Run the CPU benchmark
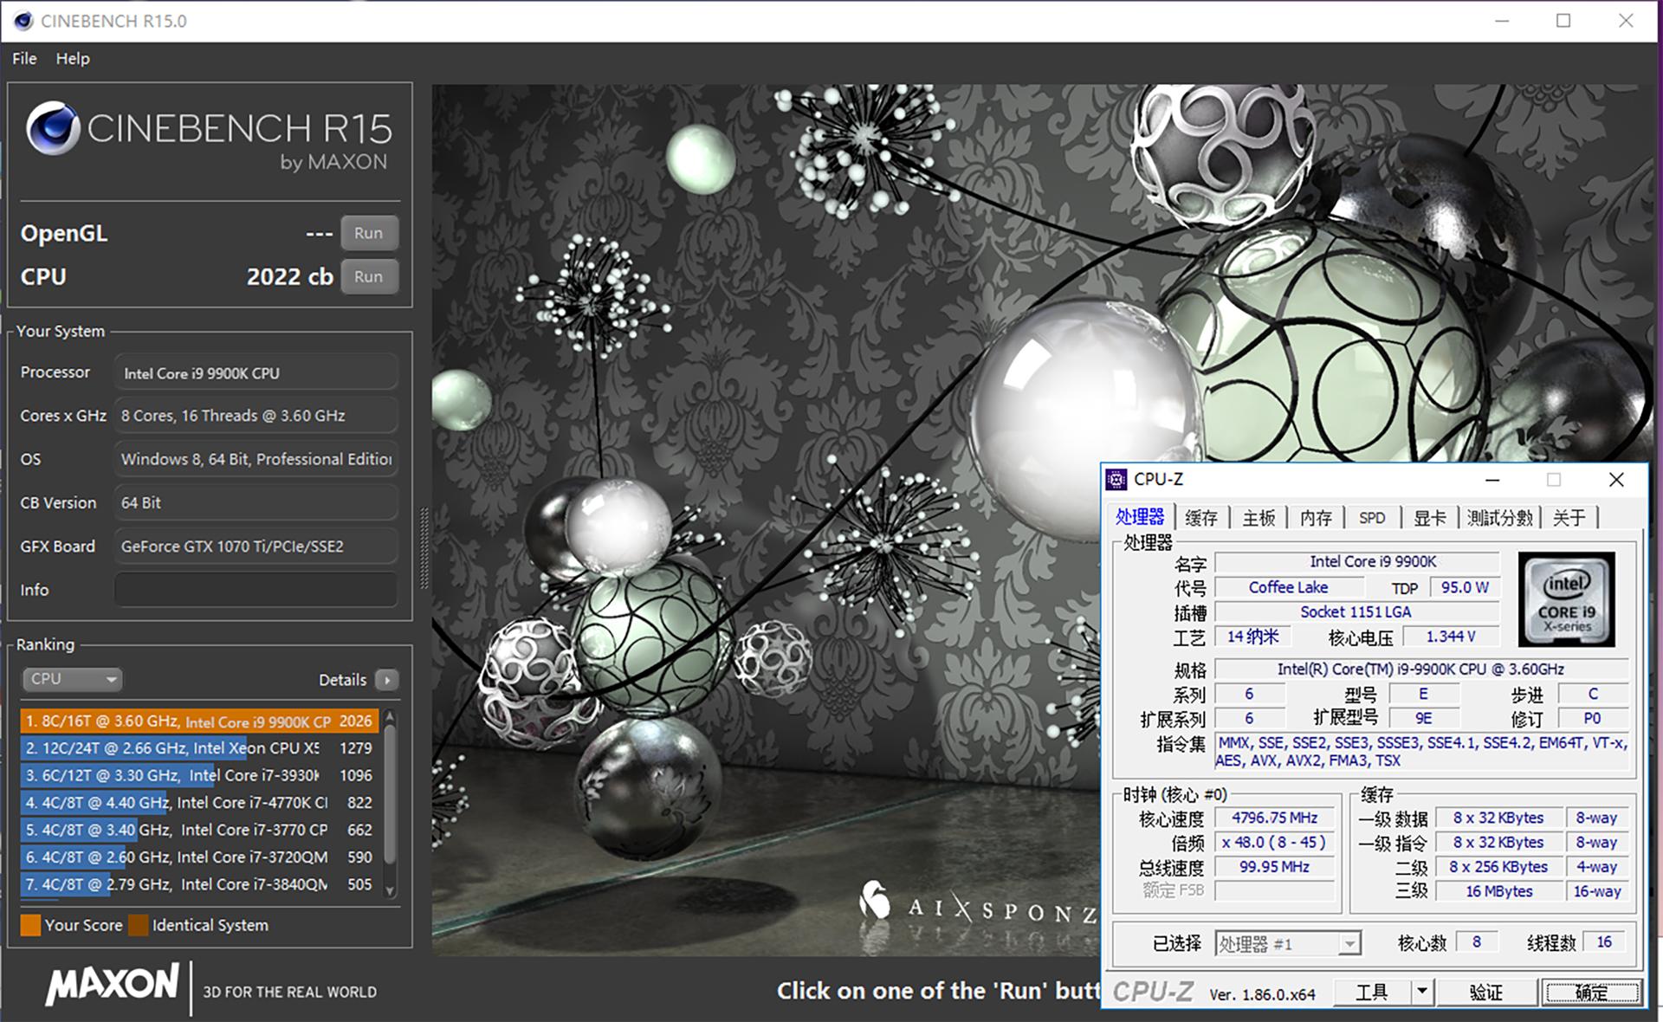 [x=368, y=276]
